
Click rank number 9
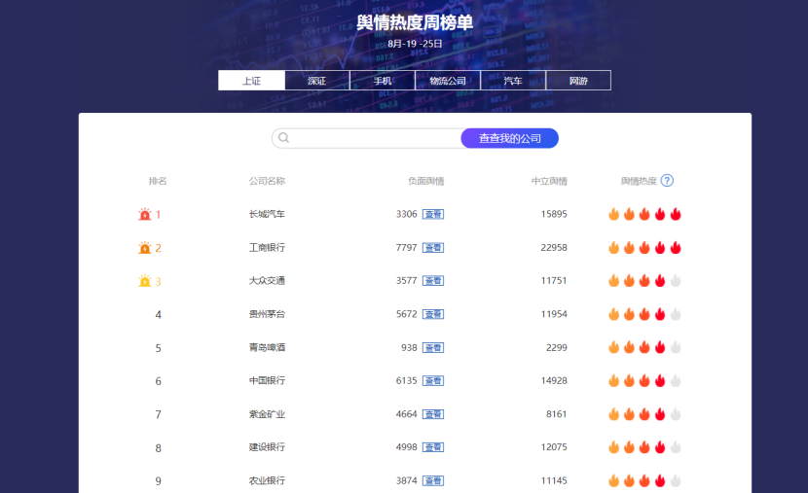(159, 481)
